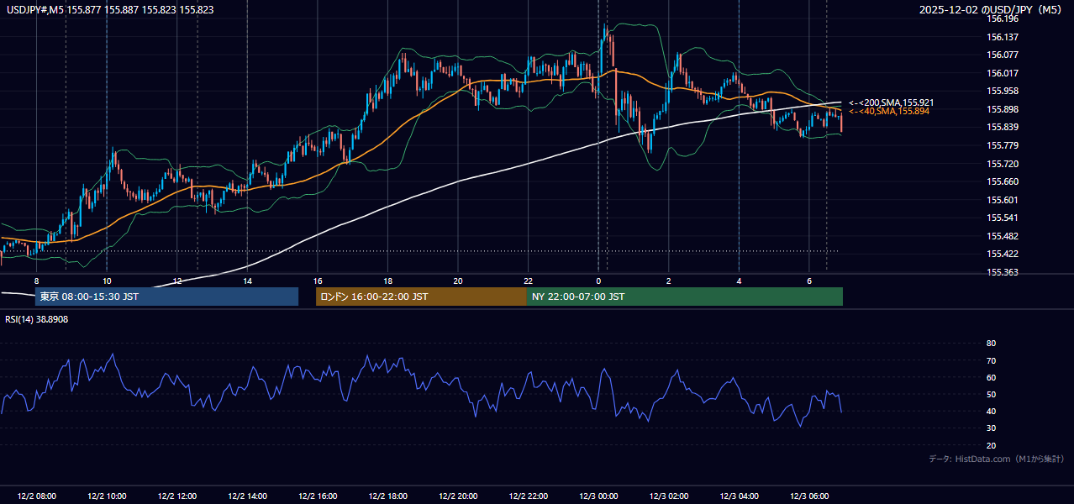This screenshot has height=504, width=1074.
Task: Click price axis value 155.363
Action: pos(1003,272)
